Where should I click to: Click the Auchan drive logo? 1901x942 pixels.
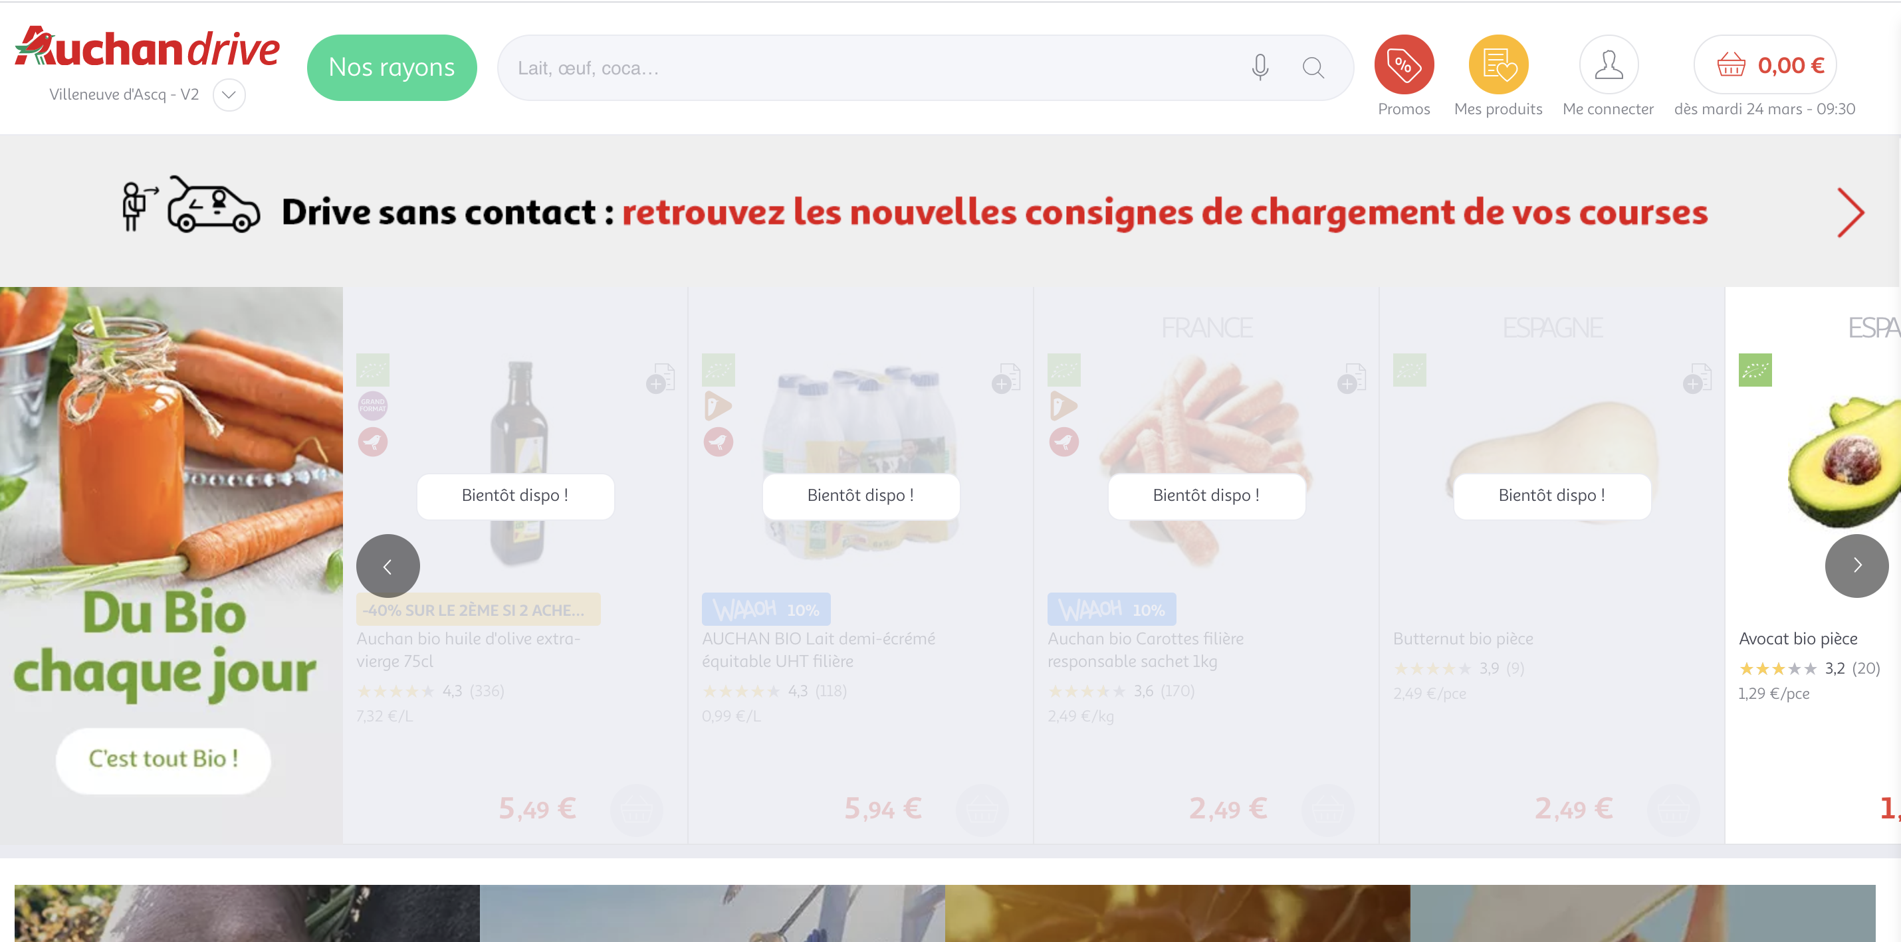[x=147, y=47]
